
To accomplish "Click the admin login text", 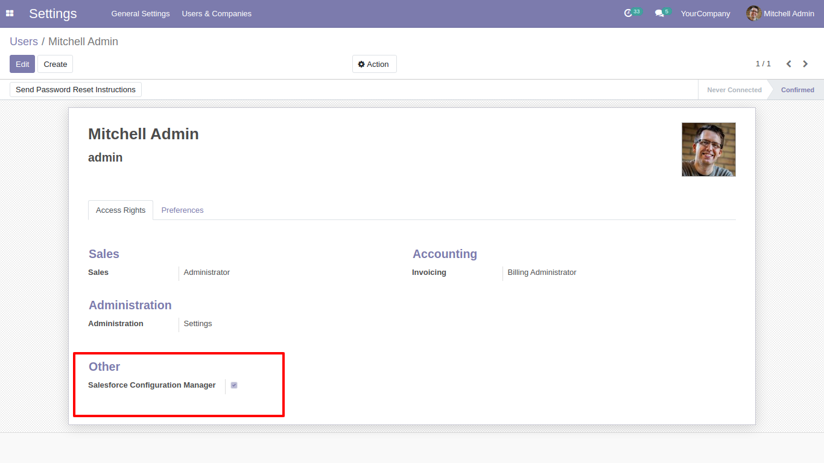I will (x=106, y=157).
